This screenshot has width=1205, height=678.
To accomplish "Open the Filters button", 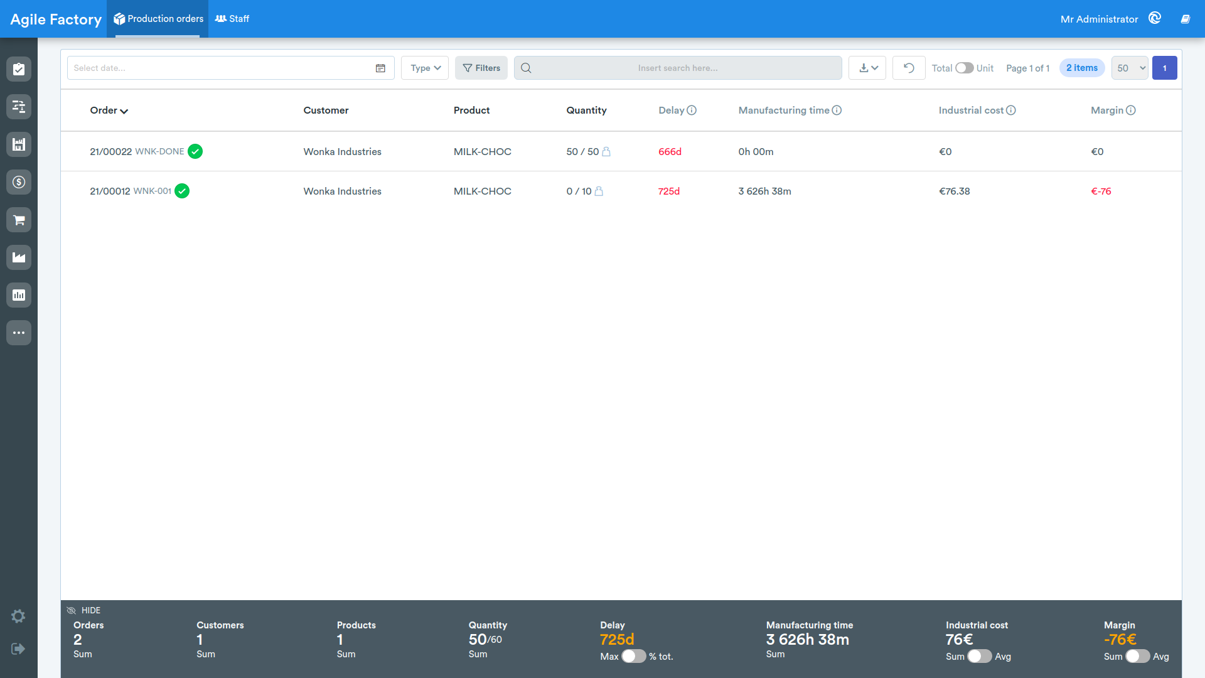I will (x=481, y=68).
